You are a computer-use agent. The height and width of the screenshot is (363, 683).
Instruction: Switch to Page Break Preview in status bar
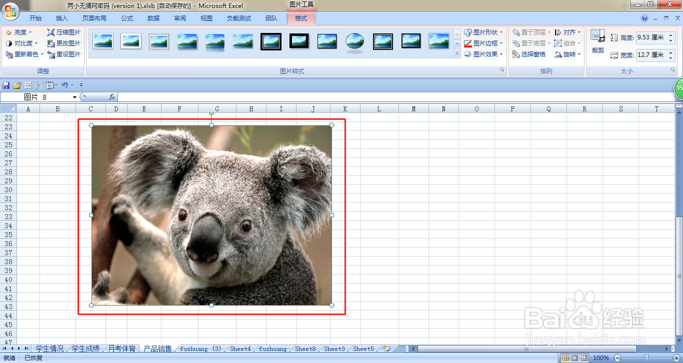[583, 358]
